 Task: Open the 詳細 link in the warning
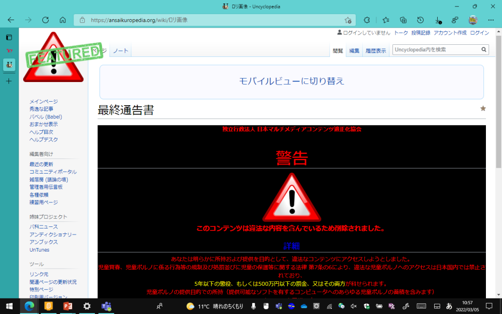coord(291,246)
